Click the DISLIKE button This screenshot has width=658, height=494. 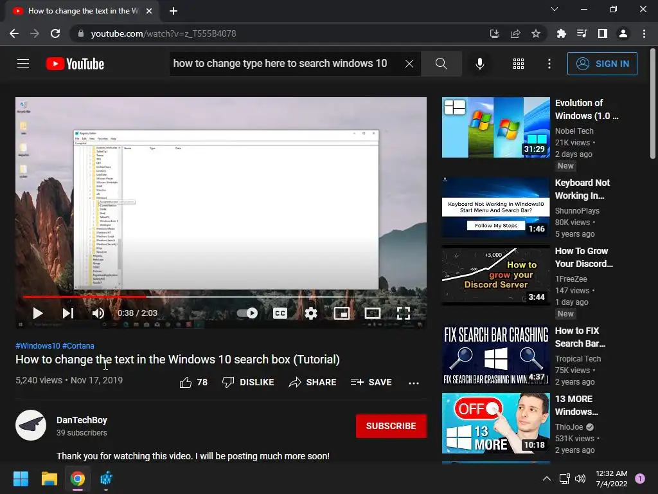point(248,382)
